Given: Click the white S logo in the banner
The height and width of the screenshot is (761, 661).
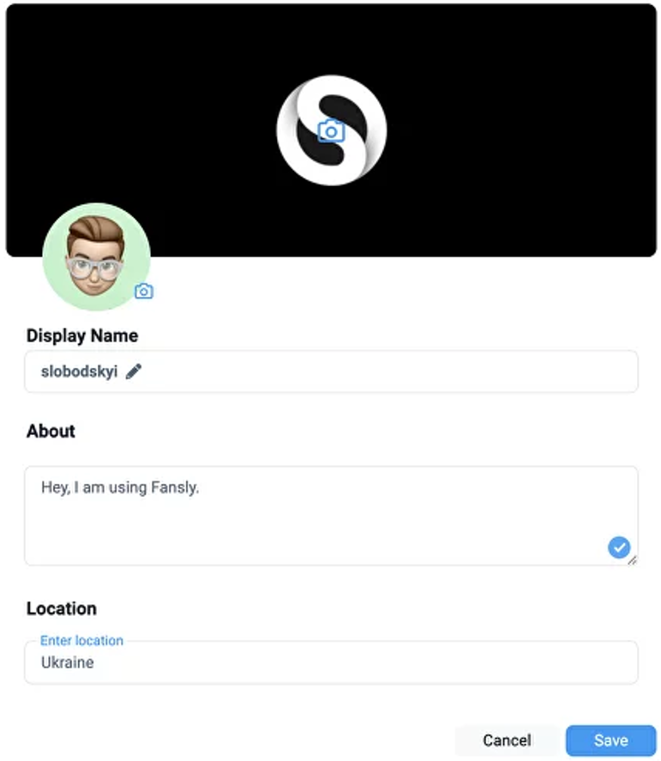Looking at the screenshot, I should coord(331,130).
